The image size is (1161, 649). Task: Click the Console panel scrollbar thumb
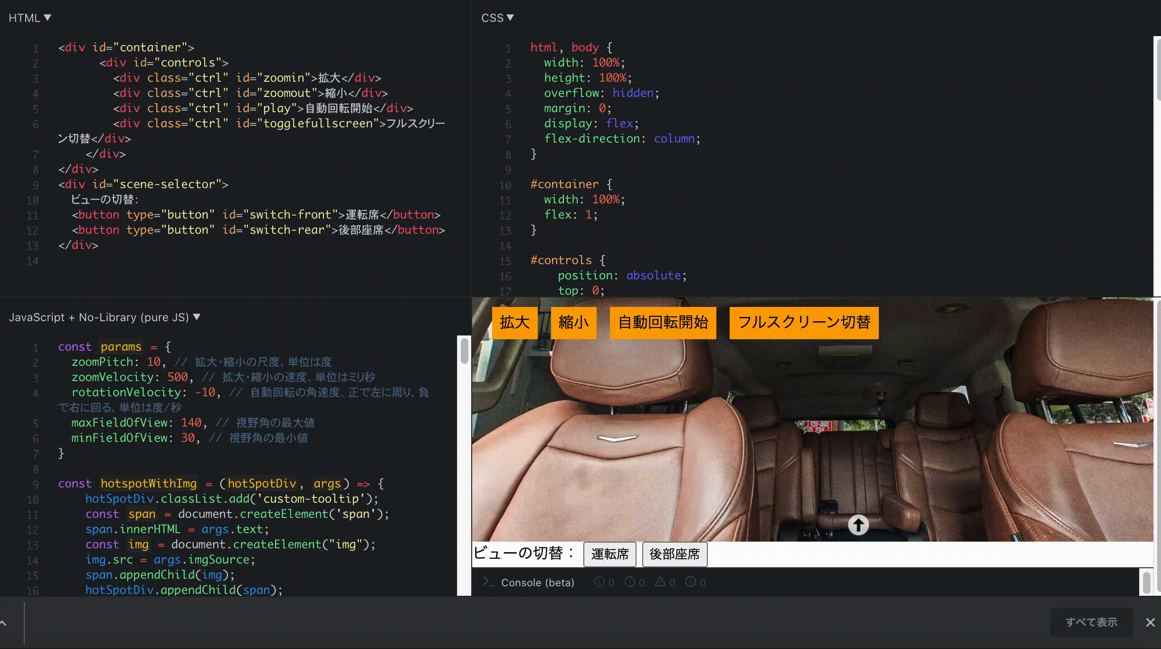click(x=1146, y=582)
